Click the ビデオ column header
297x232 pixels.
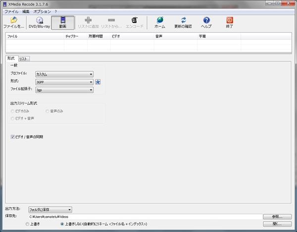(132, 36)
